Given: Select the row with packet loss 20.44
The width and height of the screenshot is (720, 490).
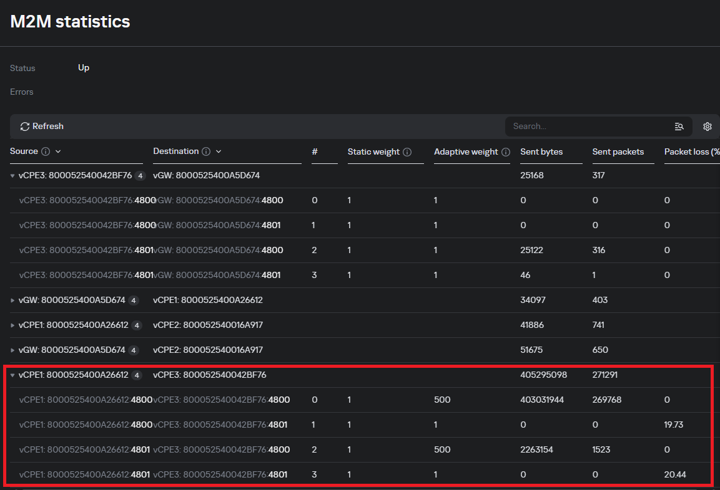Looking at the screenshot, I should (x=675, y=474).
